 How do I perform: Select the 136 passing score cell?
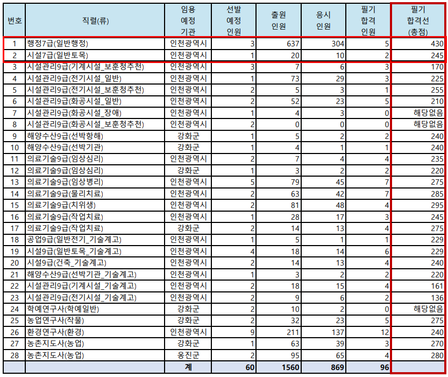[418, 298]
